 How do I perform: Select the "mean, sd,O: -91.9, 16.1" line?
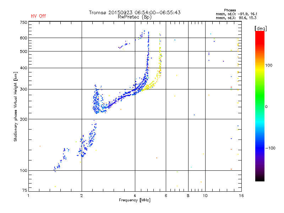[236, 14]
